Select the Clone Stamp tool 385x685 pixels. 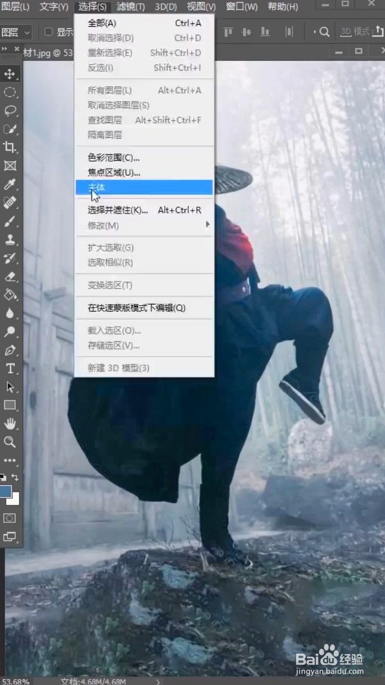point(10,240)
